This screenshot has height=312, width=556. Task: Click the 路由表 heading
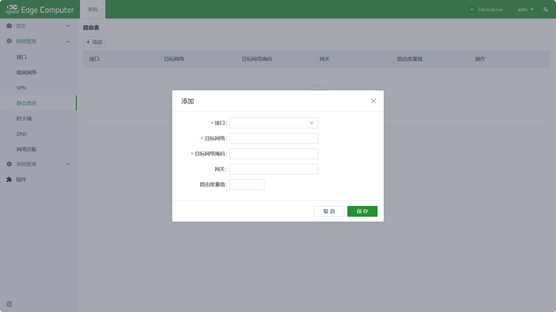tap(91, 28)
